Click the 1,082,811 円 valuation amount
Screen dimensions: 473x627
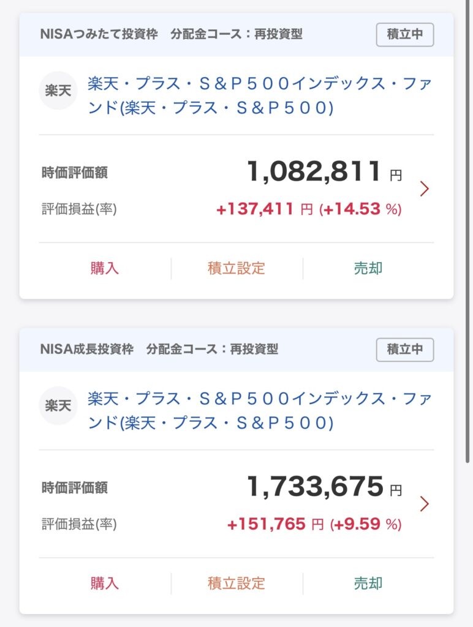click(325, 171)
